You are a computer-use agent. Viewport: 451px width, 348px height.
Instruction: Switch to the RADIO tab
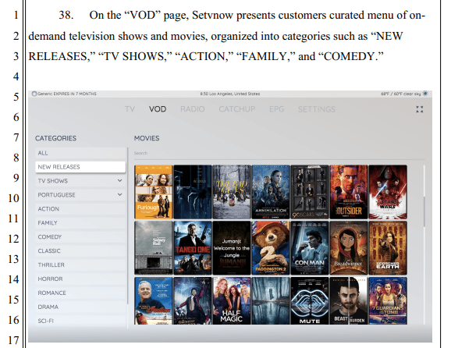(193, 109)
